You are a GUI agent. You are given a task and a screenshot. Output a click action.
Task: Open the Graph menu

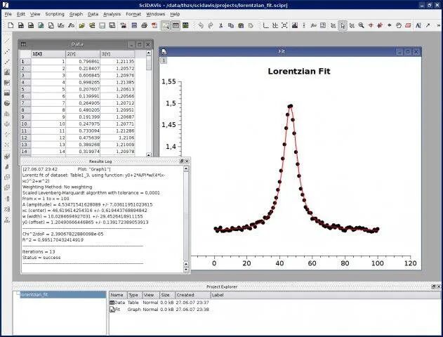tap(76, 14)
